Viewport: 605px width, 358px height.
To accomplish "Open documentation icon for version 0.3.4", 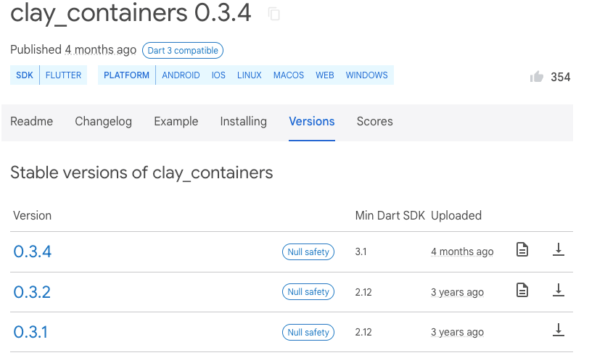I will pyautogui.click(x=522, y=249).
